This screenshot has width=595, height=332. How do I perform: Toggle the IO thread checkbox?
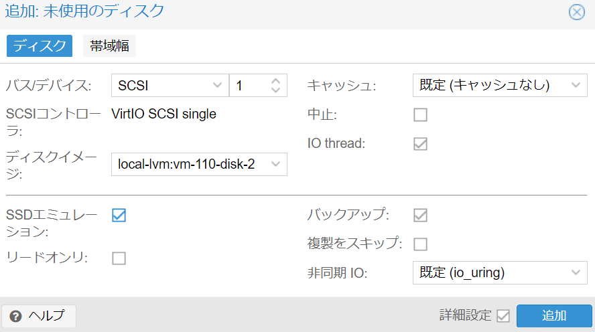pyautogui.click(x=420, y=144)
